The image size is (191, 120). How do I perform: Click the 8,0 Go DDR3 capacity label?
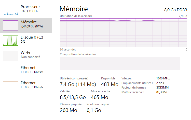point(176,10)
